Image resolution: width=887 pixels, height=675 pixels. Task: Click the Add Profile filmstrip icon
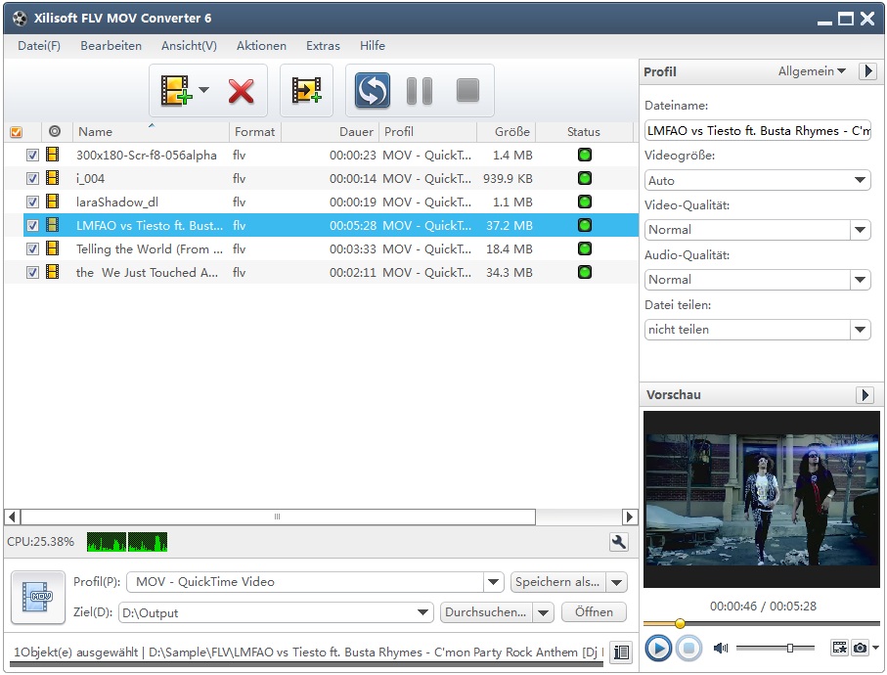tap(306, 90)
